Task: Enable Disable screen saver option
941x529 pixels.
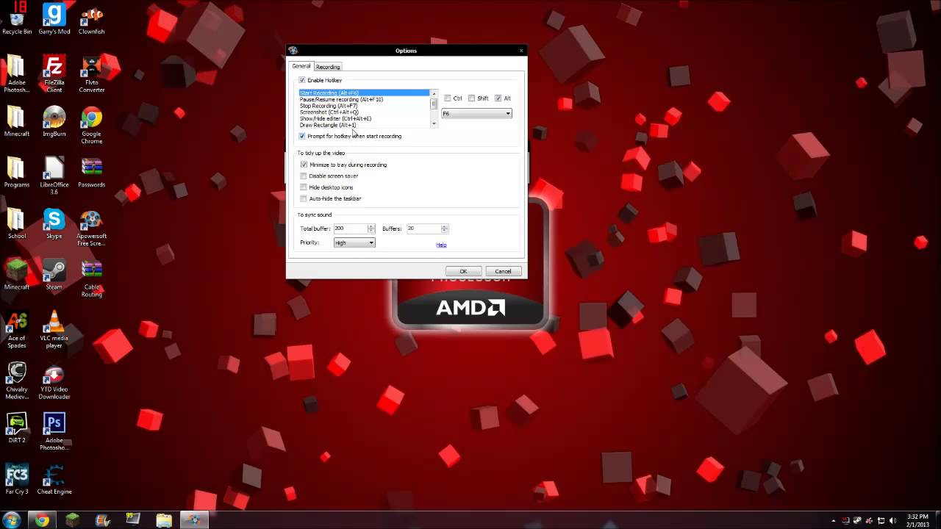Action: pyautogui.click(x=304, y=176)
